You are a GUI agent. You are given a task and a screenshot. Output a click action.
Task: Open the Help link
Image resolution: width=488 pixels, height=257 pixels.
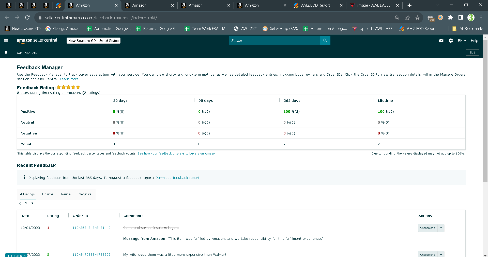point(474,41)
